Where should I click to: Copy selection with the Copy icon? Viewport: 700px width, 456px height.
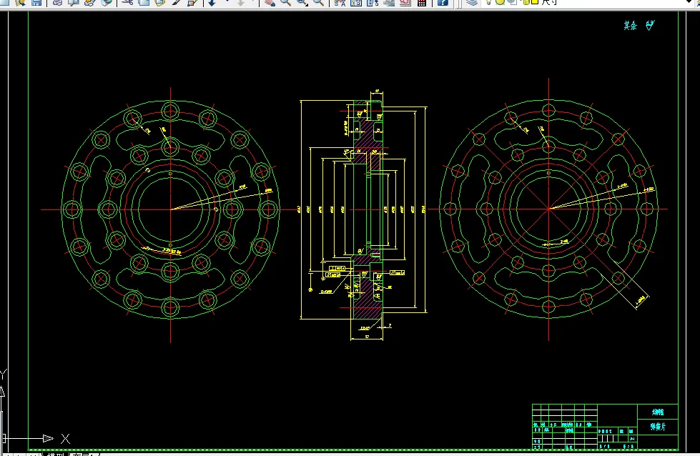pyautogui.click(x=144, y=2)
